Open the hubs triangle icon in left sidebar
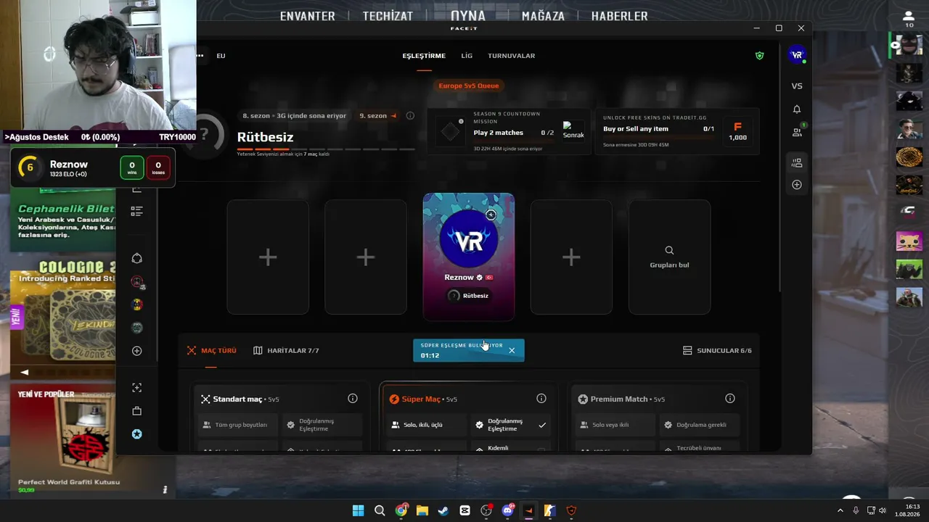The image size is (929, 522). [136, 259]
